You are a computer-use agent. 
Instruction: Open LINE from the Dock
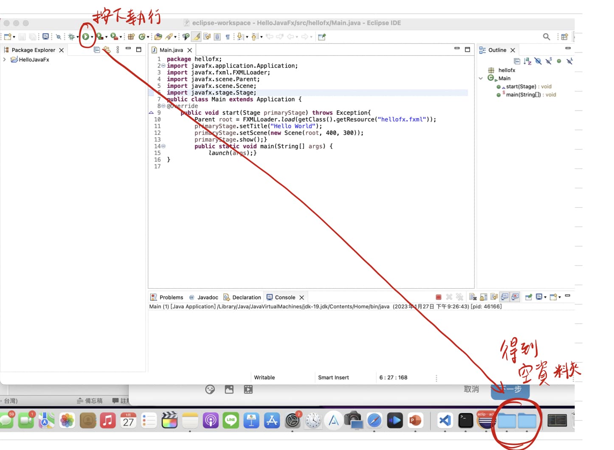pos(231,420)
